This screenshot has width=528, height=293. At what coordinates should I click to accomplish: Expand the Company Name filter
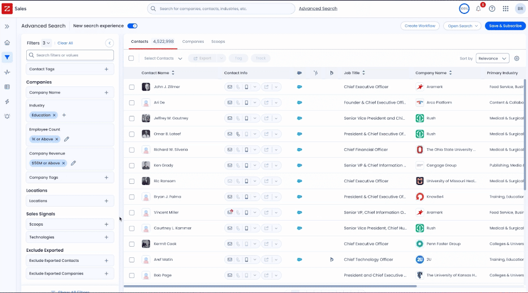point(70,92)
